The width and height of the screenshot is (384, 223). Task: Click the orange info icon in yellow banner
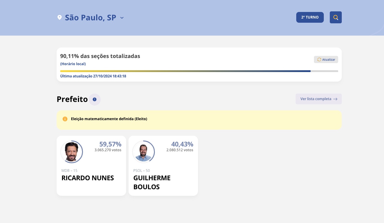(x=65, y=119)
